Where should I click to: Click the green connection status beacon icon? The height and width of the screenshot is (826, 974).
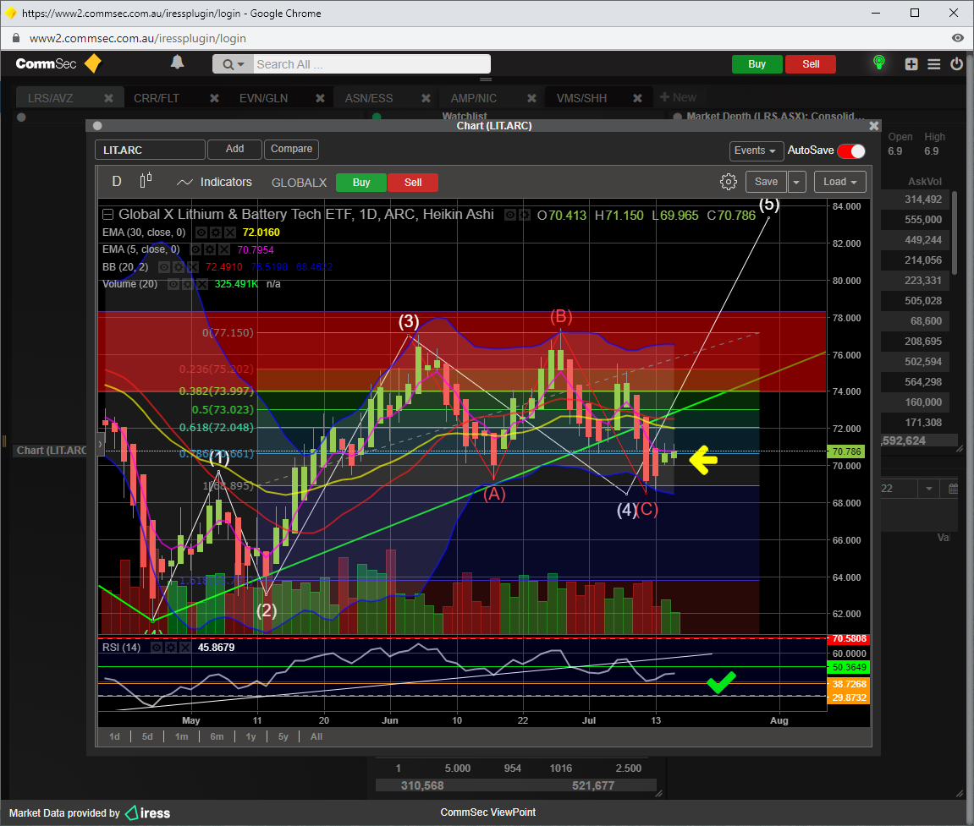click(x=879, y=63)
